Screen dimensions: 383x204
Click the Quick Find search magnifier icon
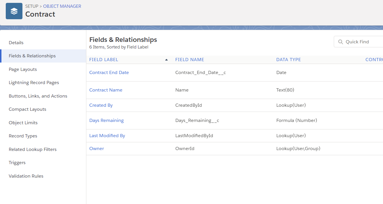click(x=340, y=42)
